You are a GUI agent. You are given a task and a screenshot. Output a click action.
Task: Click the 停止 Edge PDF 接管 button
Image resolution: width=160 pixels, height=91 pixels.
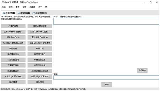click(13, 76)
